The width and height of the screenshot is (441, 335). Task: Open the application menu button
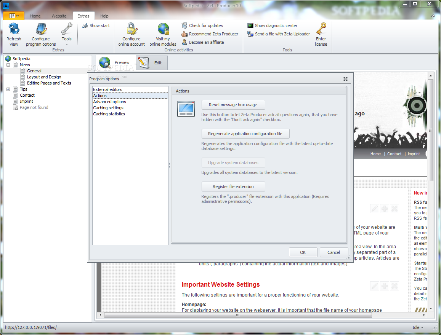[x=14, y=16]
